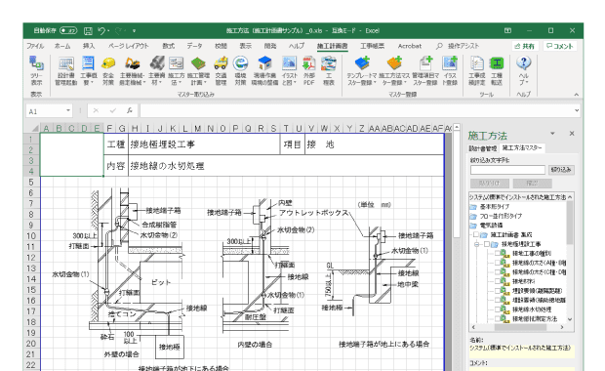Check the 接地材料 item checkbox
The height and width of the screenshot is (371, 605).
pos(498,281)
